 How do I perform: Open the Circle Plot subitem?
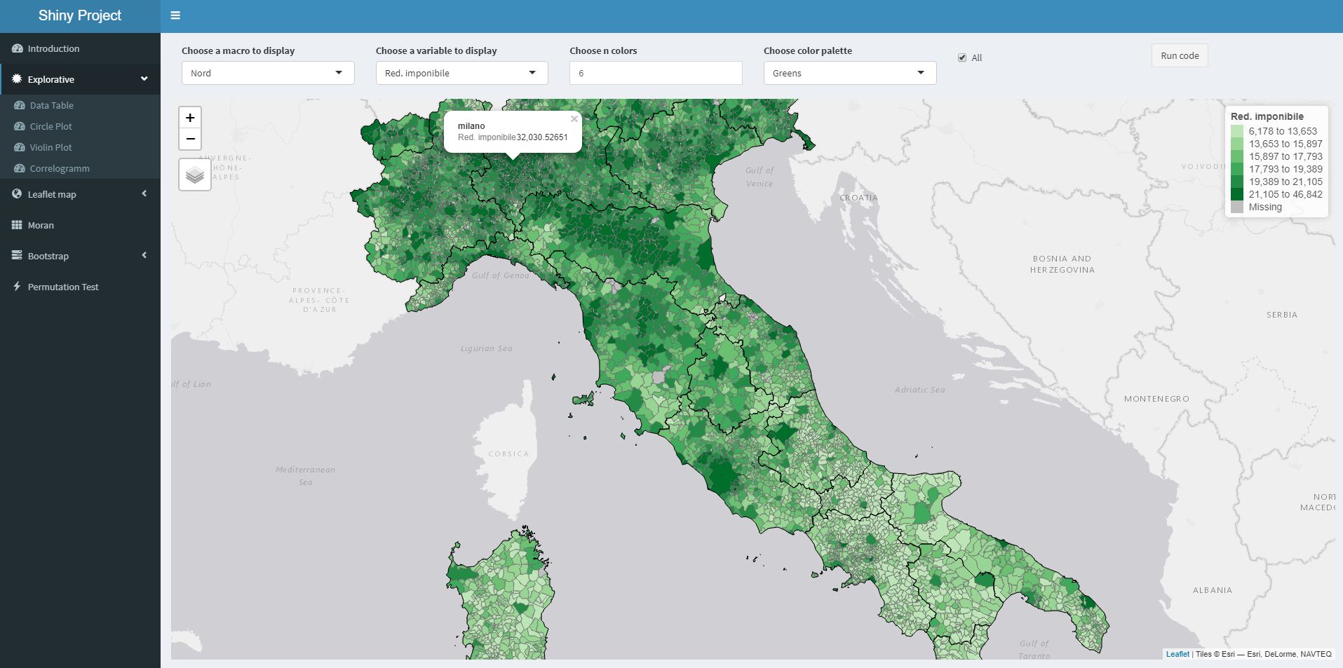tap(80, 126)
